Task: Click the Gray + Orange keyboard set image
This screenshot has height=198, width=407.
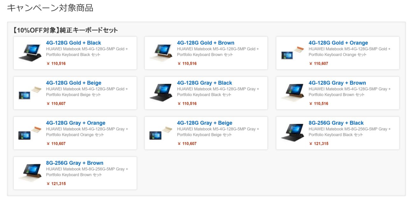Action: pyautogui.click(x=30, y=133)
